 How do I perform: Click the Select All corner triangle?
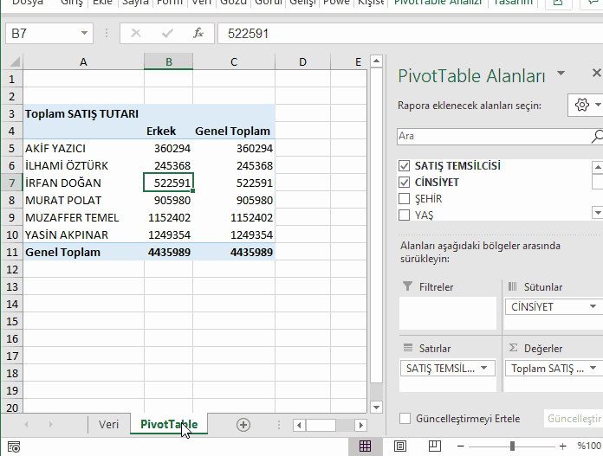14,61
